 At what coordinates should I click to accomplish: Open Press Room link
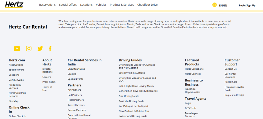[x=49, y=82]
